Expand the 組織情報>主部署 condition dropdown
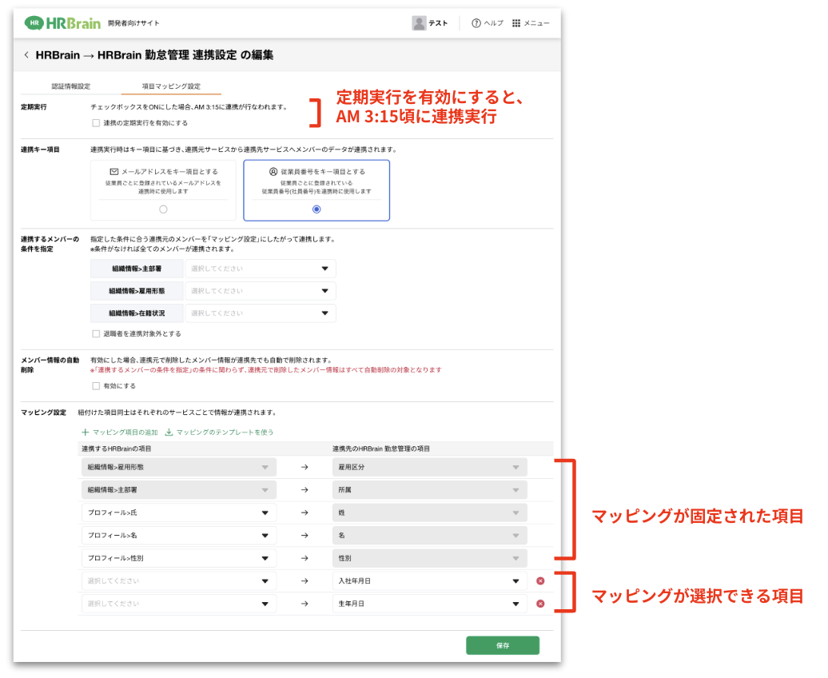Viewport: 828px width, 678px height. pos(260,269)
